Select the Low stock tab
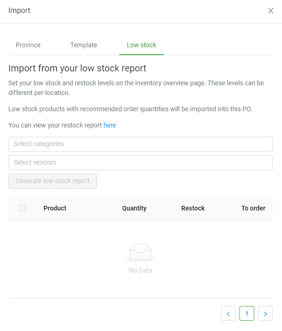This screenshot has width=282, height=331. (141, 45)
